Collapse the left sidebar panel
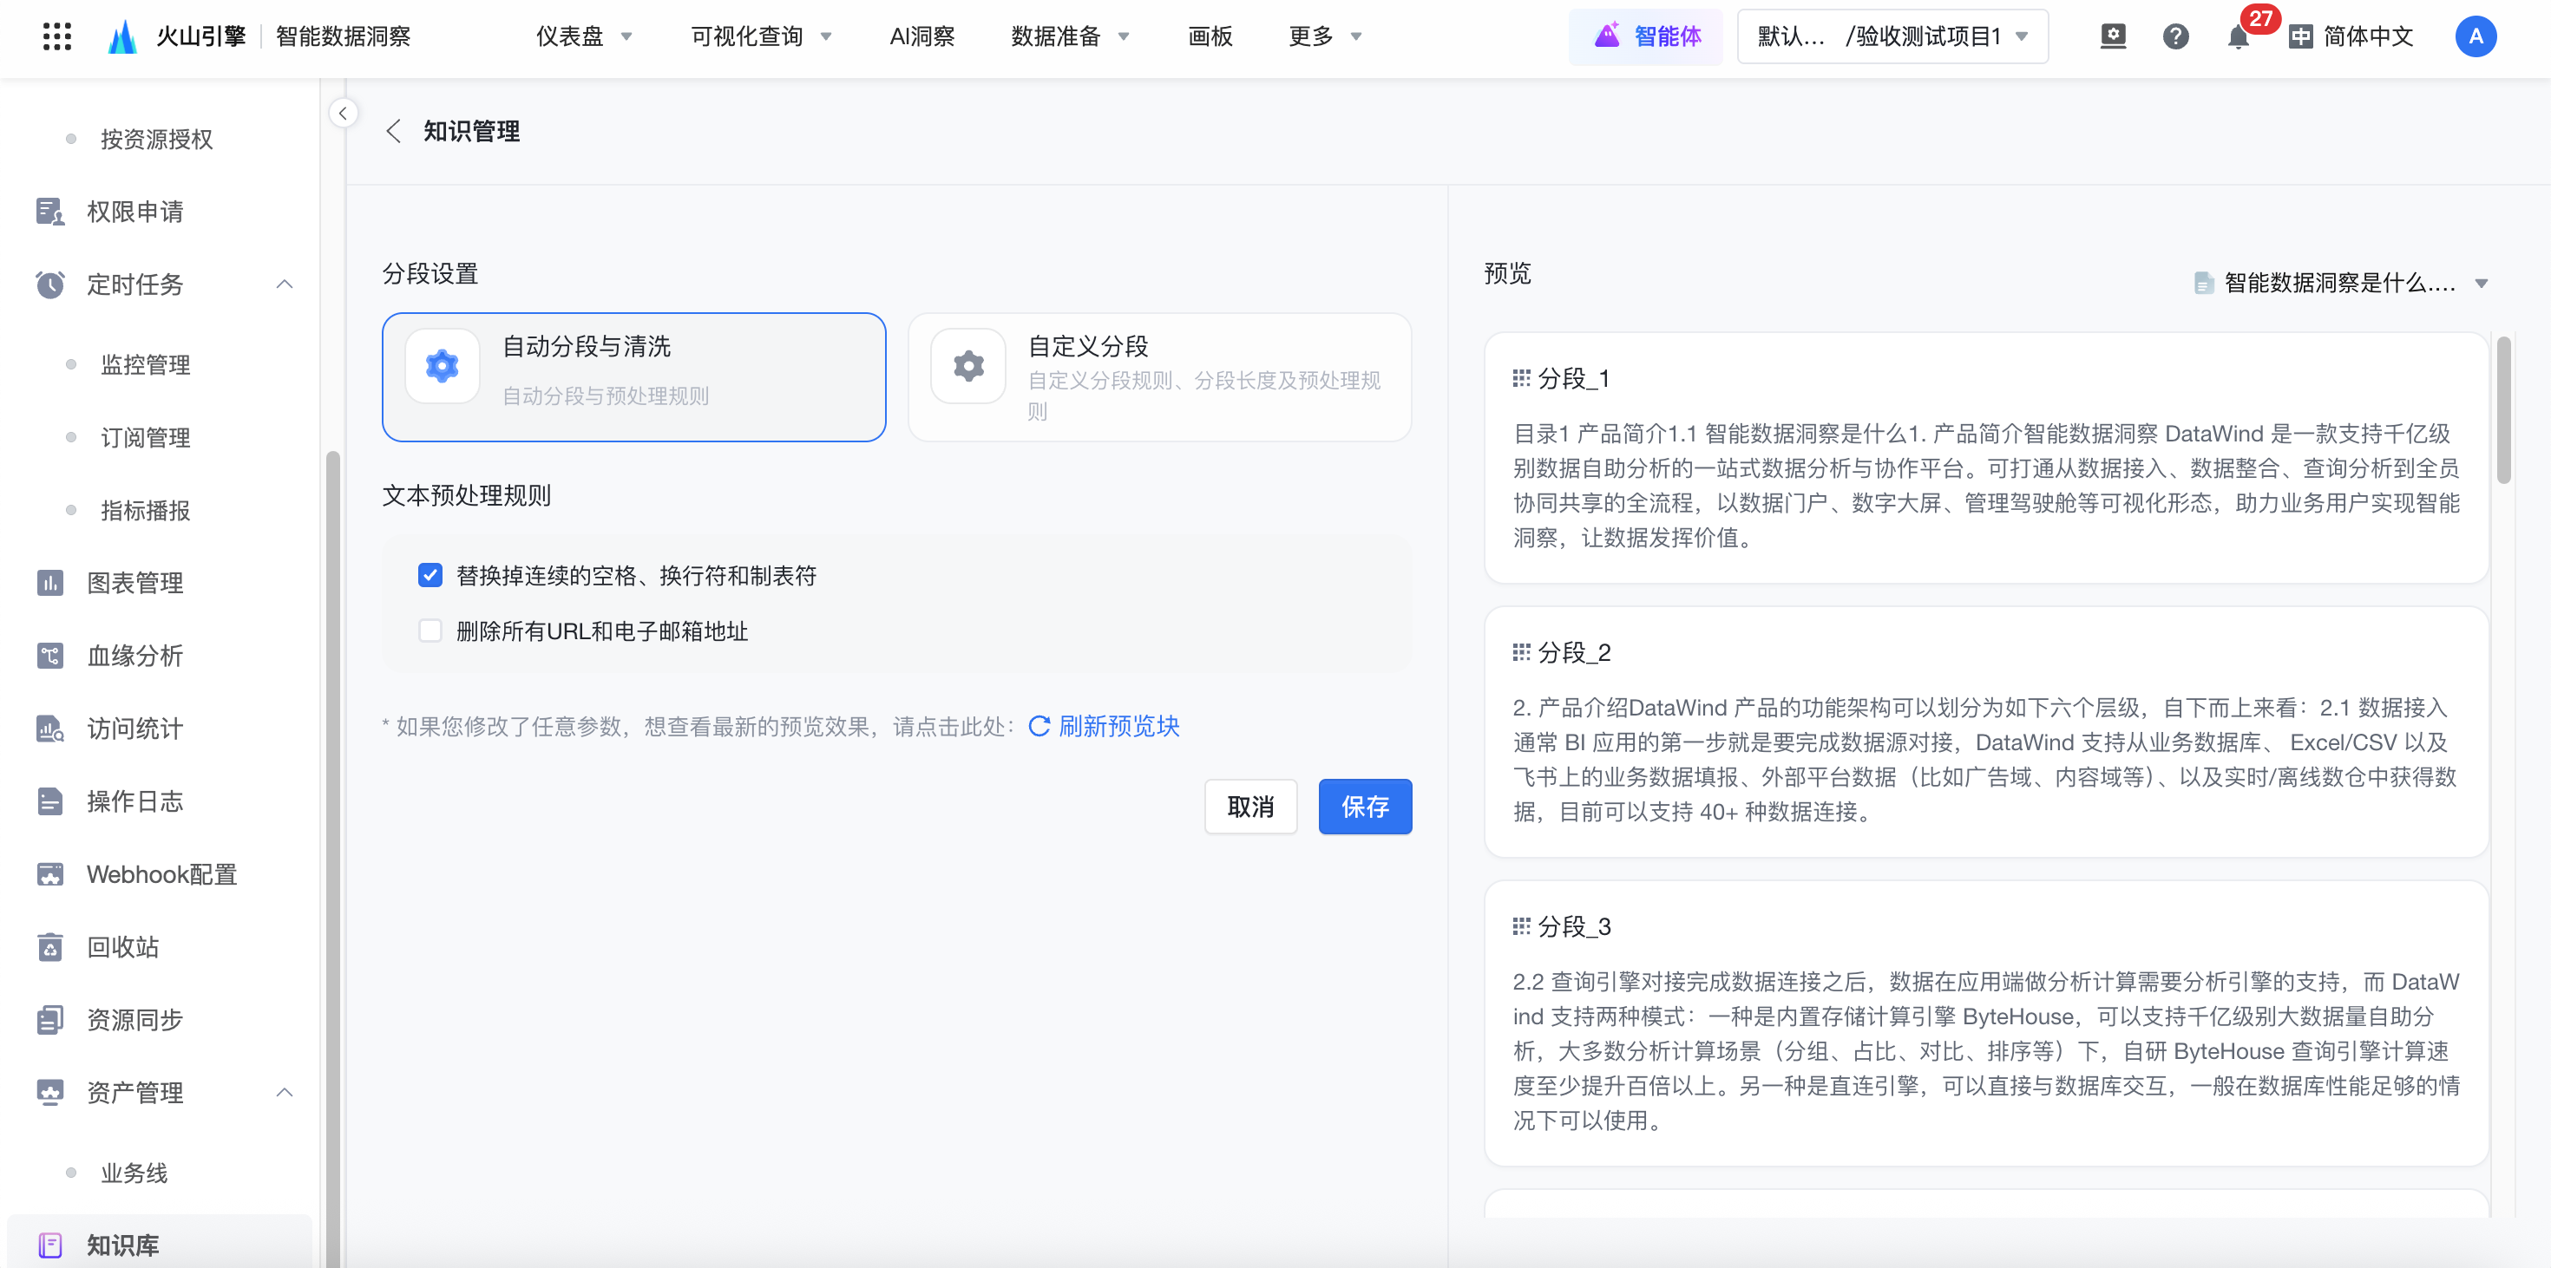The image size is (2551, 1268). (343, 113)
